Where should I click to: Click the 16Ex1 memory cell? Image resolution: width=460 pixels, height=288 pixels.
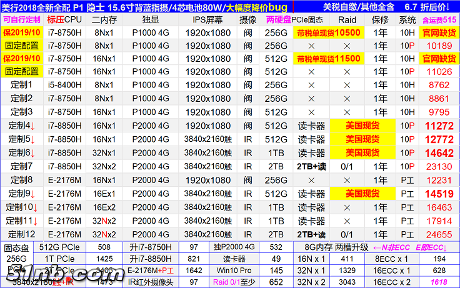click(x=104, y=194)
